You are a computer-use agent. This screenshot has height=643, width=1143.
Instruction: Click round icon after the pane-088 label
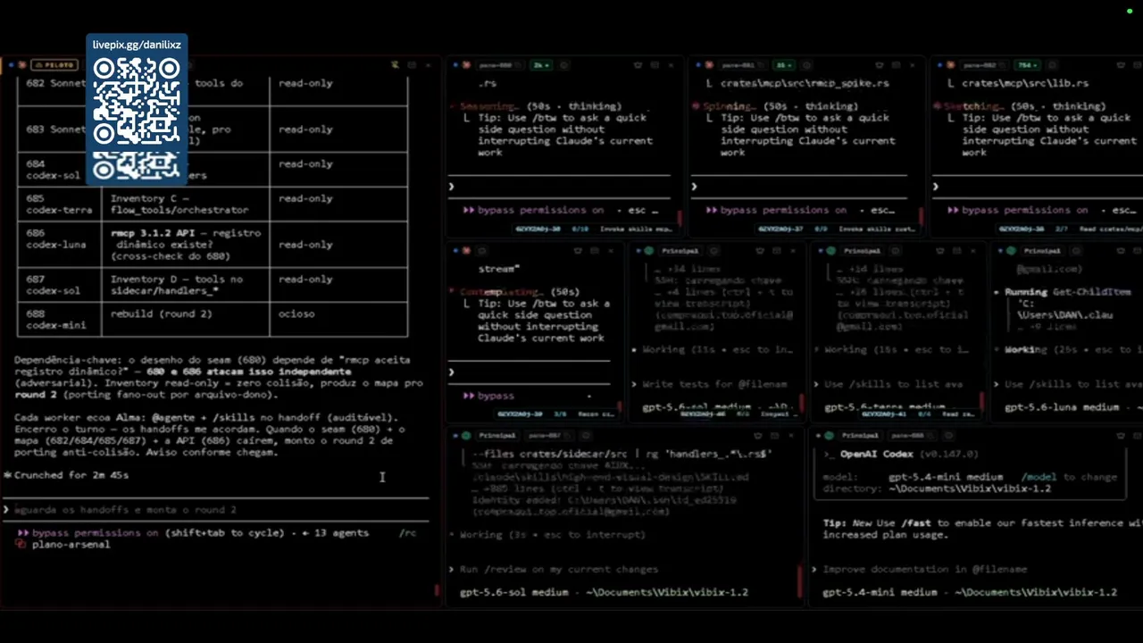[x=949, y=435]
